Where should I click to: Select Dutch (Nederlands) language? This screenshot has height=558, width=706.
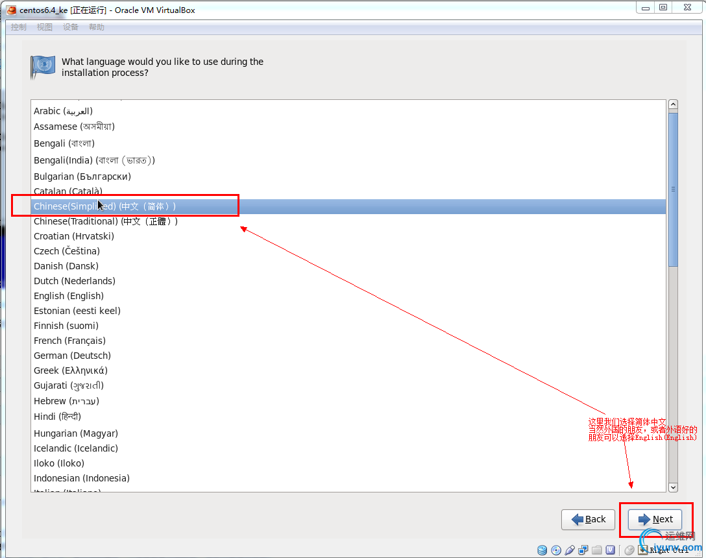348,280
